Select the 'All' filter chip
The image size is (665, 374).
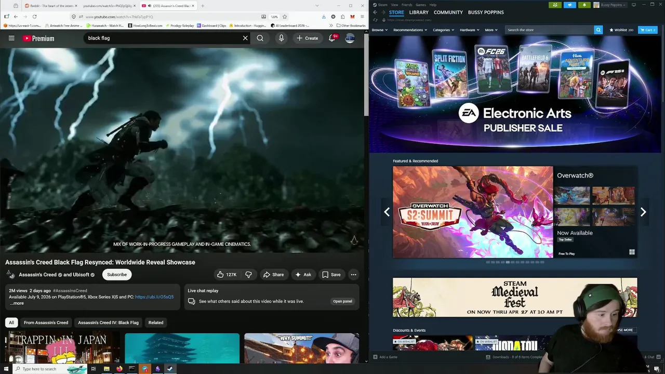(11, 323)
